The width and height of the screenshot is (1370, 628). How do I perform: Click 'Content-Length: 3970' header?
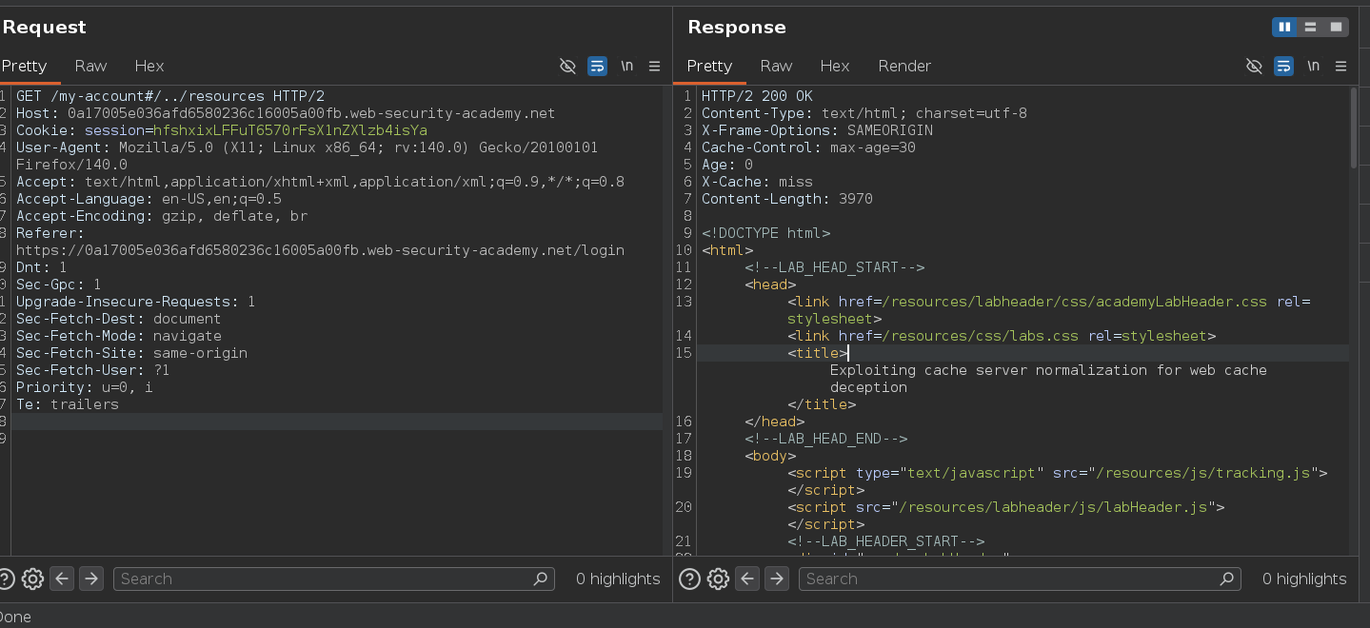[x=786, y=199]
